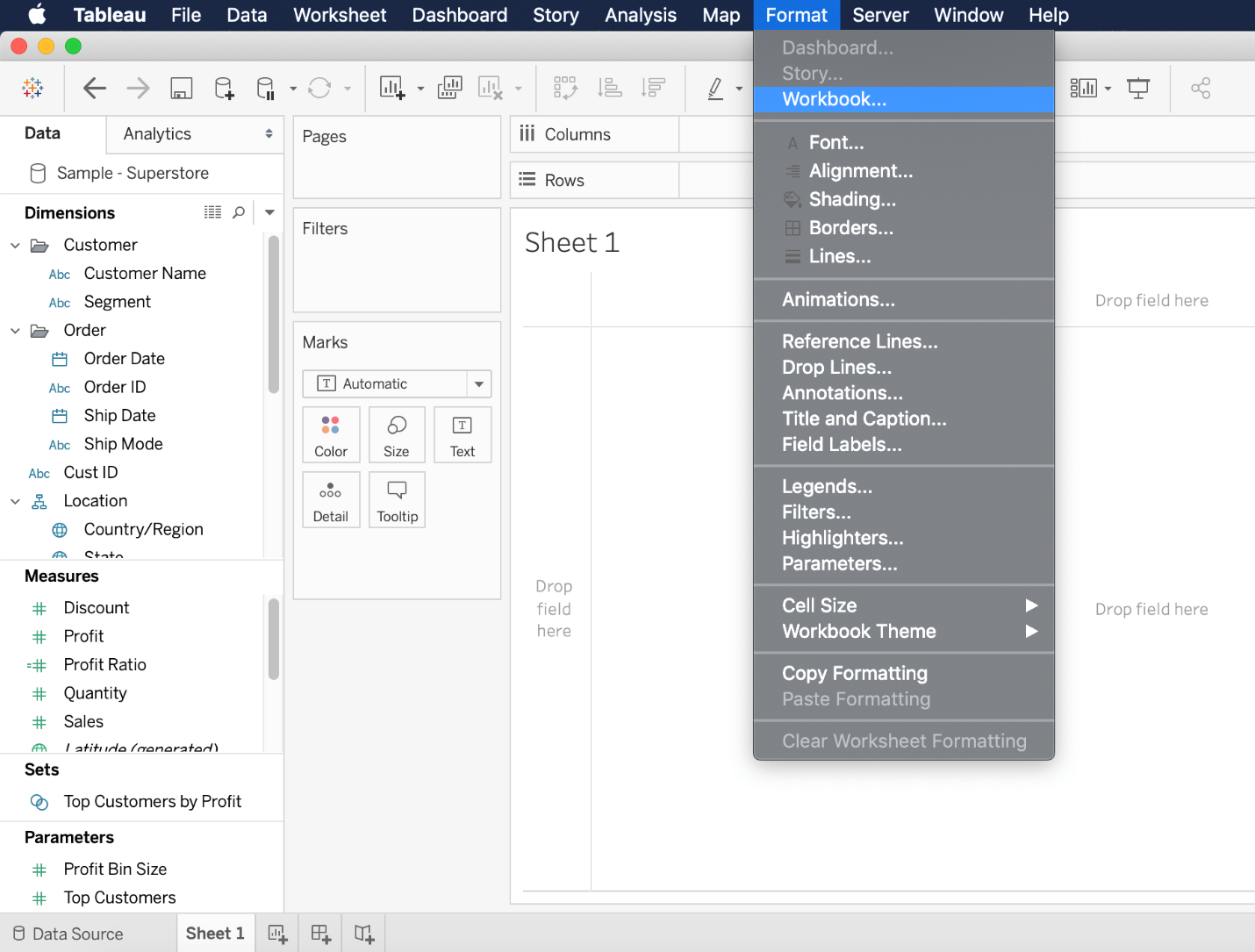Click the Share workbook icon

pyautogui.click(x=1201, y=88)
